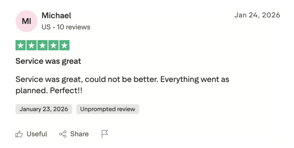
Task: Click the thumbs-up Useful icon
Action: coord(19,134)
